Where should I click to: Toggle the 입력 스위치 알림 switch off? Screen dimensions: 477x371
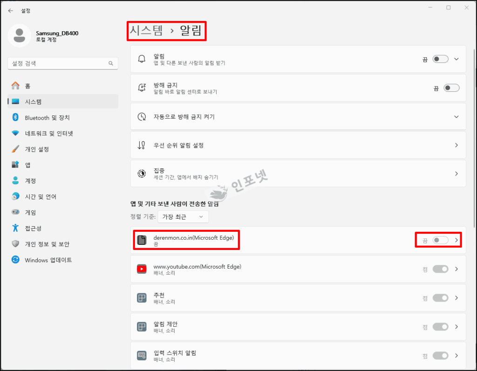(441, 356)
